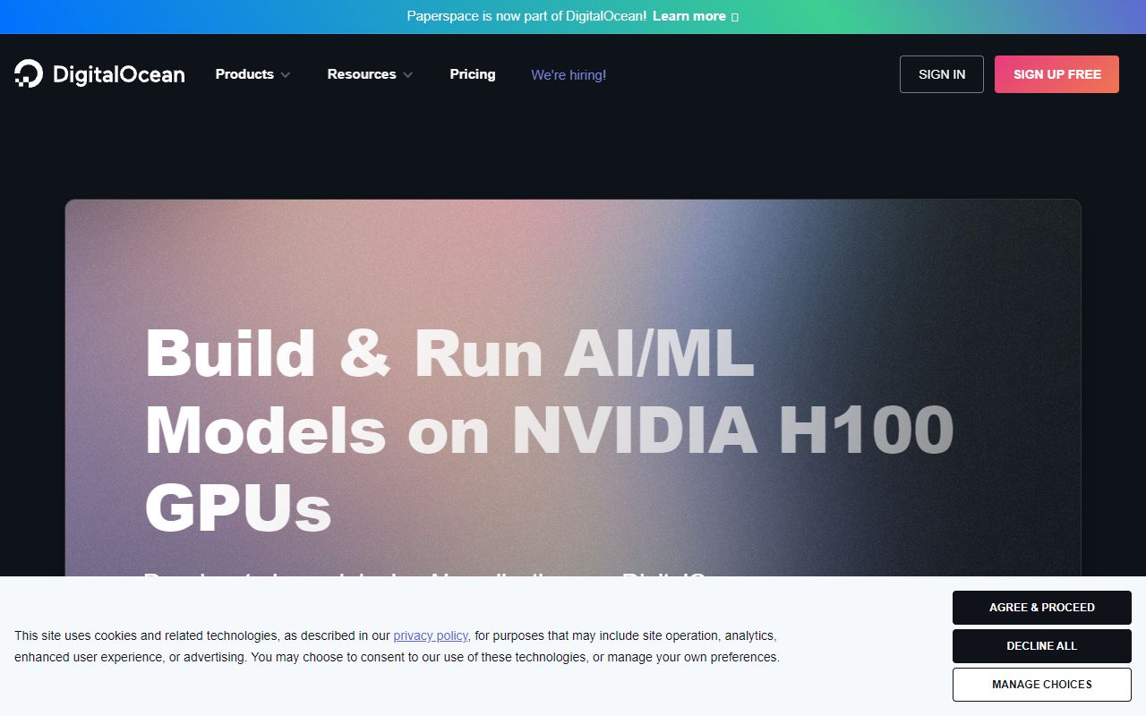Open the We're hiring! link

tap(569, 75)
